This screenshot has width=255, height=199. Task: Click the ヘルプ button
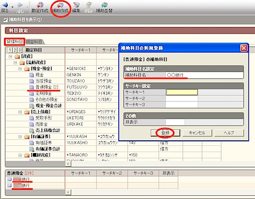point(229,133)
